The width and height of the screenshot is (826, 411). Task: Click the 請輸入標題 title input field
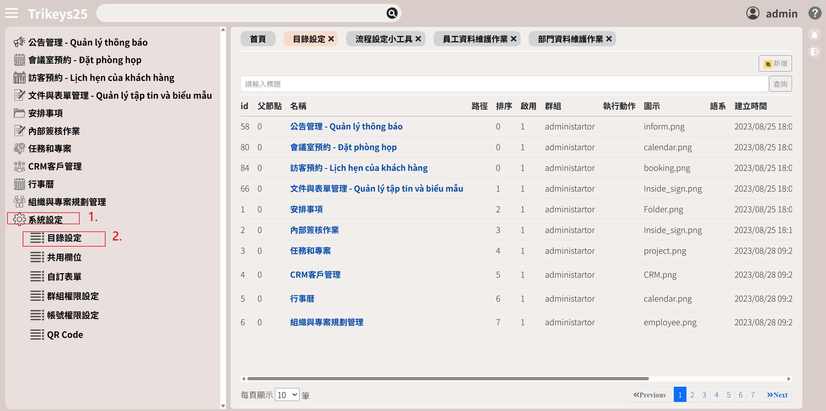[x=504, y=84]
